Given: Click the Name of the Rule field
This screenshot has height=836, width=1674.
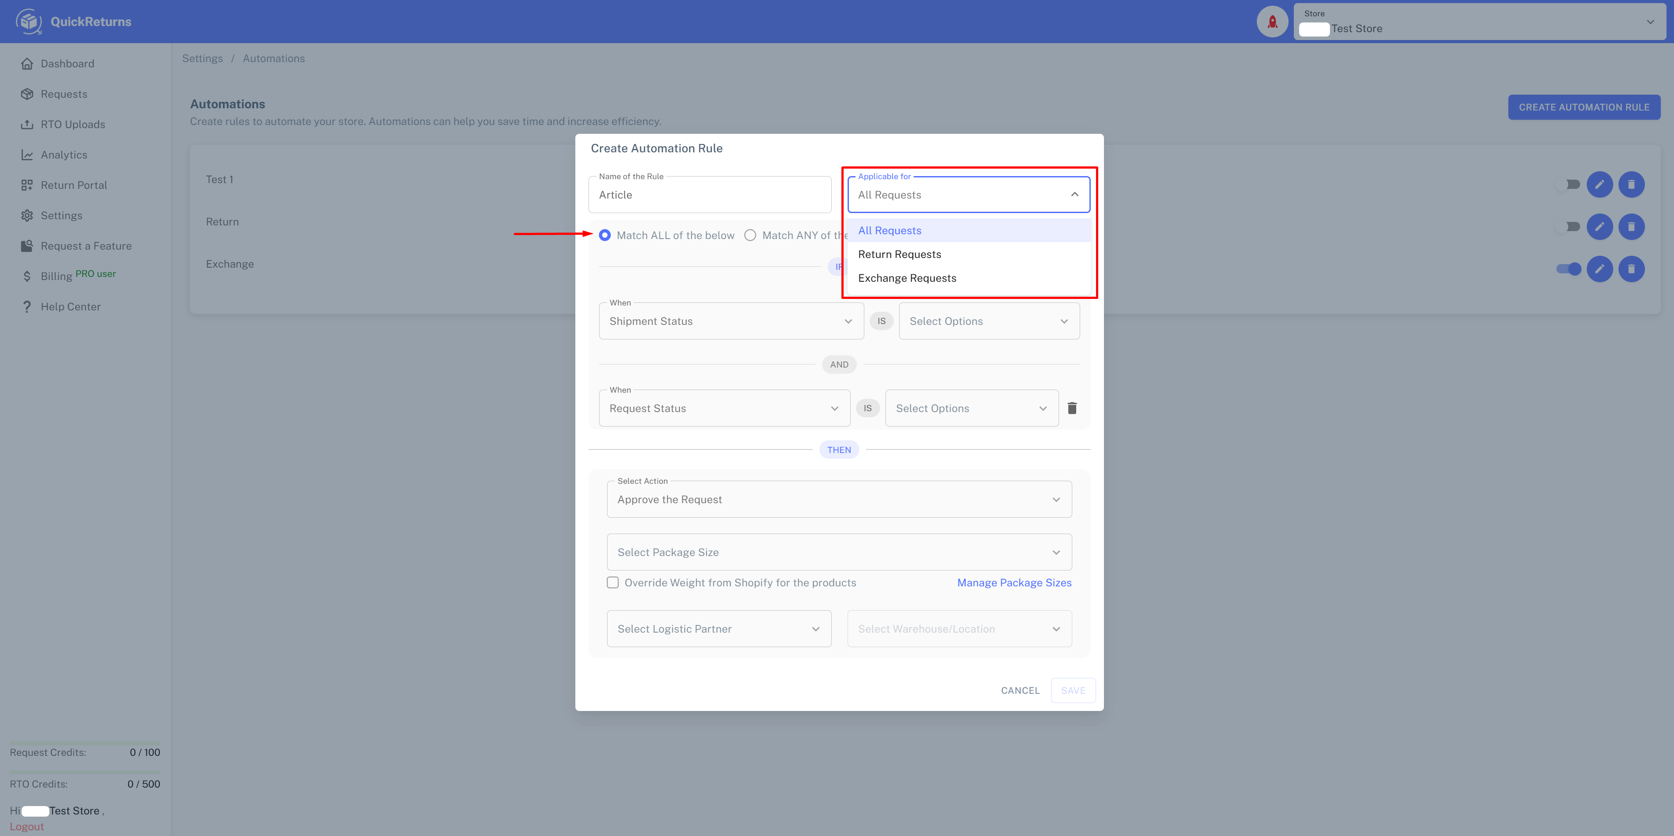Looking at the screenshot, I should [710, 195].
